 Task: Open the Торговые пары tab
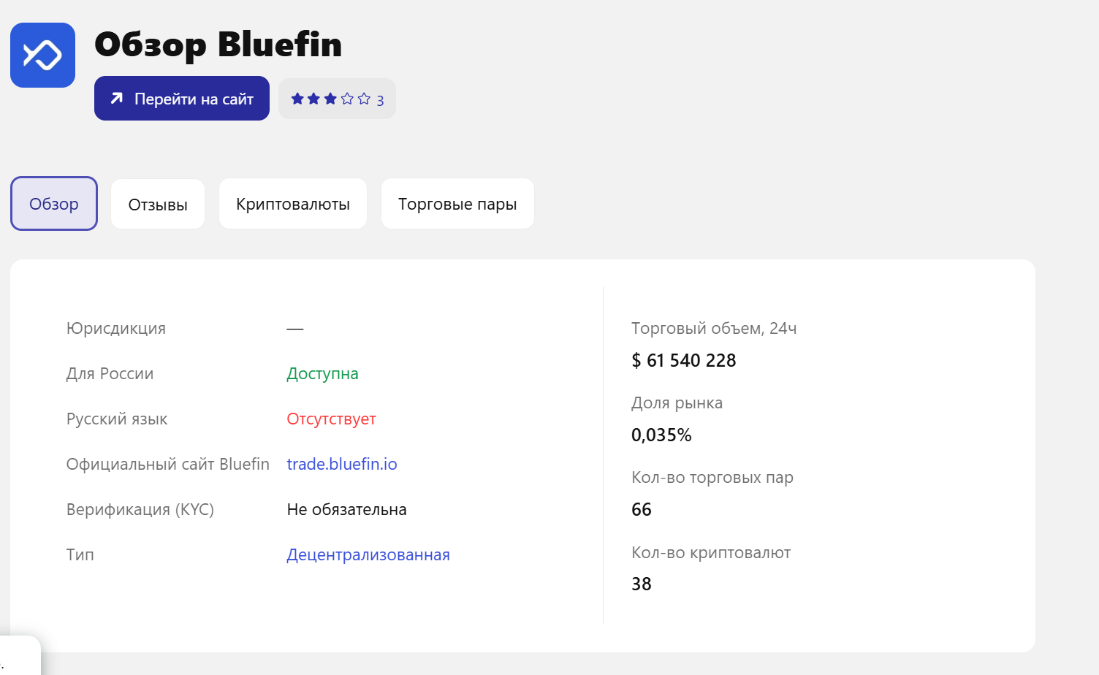tap(457, 203)
